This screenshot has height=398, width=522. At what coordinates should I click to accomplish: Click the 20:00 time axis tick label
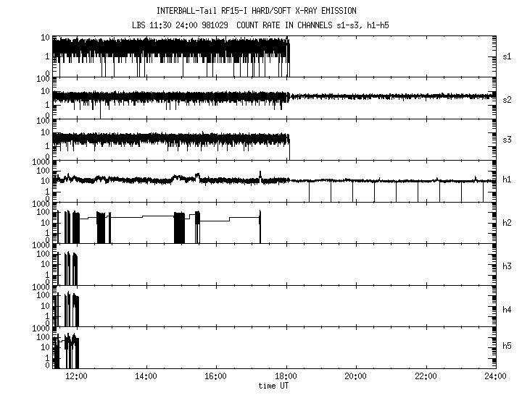tap(356, 377)
